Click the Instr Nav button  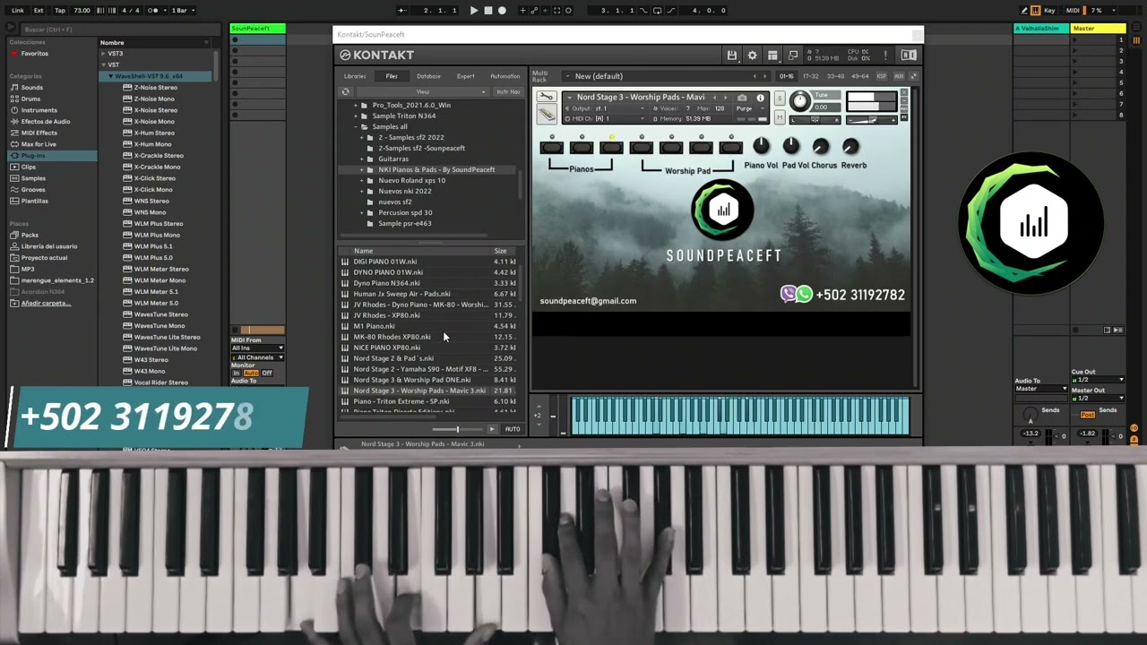(508, 91)
